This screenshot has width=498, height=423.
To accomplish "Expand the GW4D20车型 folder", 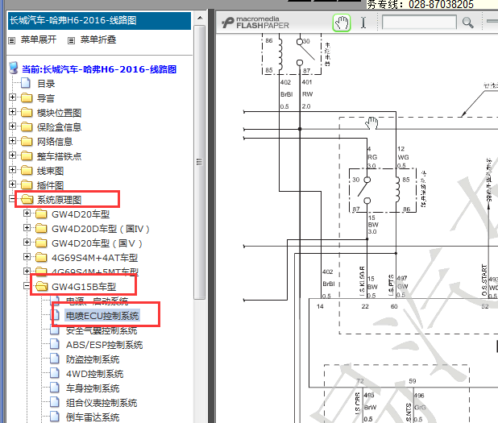I will click(x=27, y=214).
